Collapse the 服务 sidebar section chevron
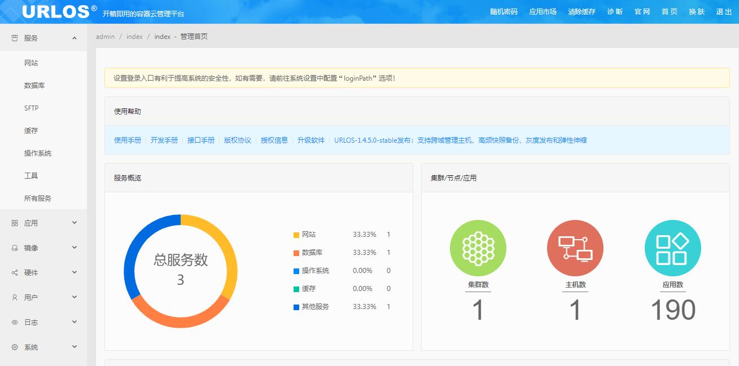 [x=75, y=38]
